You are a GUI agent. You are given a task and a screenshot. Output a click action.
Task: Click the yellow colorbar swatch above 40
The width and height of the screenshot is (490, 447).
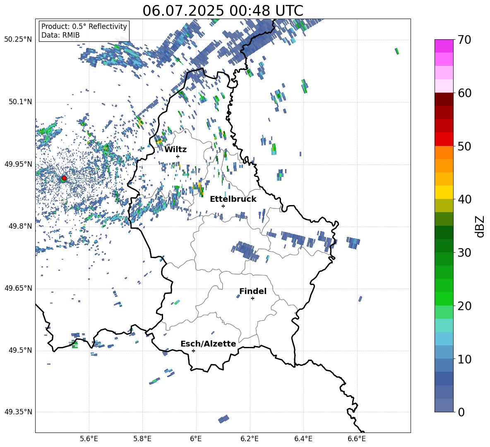(x=444, y=192)
